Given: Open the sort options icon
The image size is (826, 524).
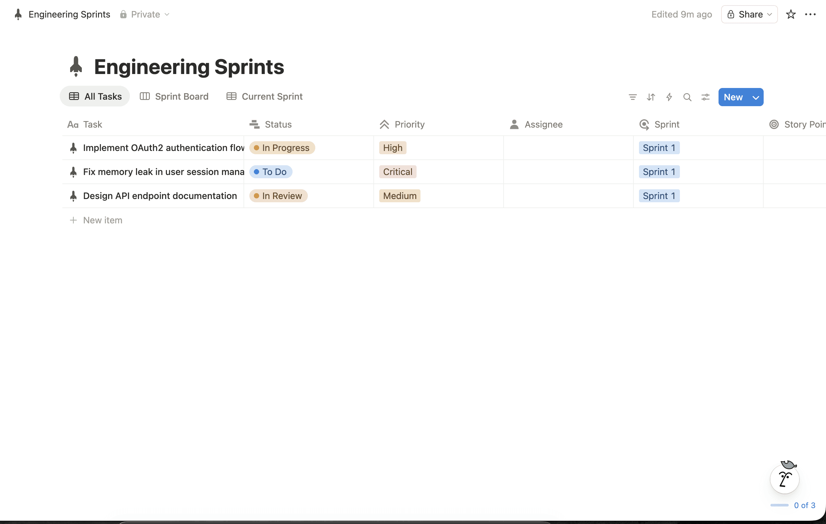Looking at the screenshot, I should pos(651,97).
